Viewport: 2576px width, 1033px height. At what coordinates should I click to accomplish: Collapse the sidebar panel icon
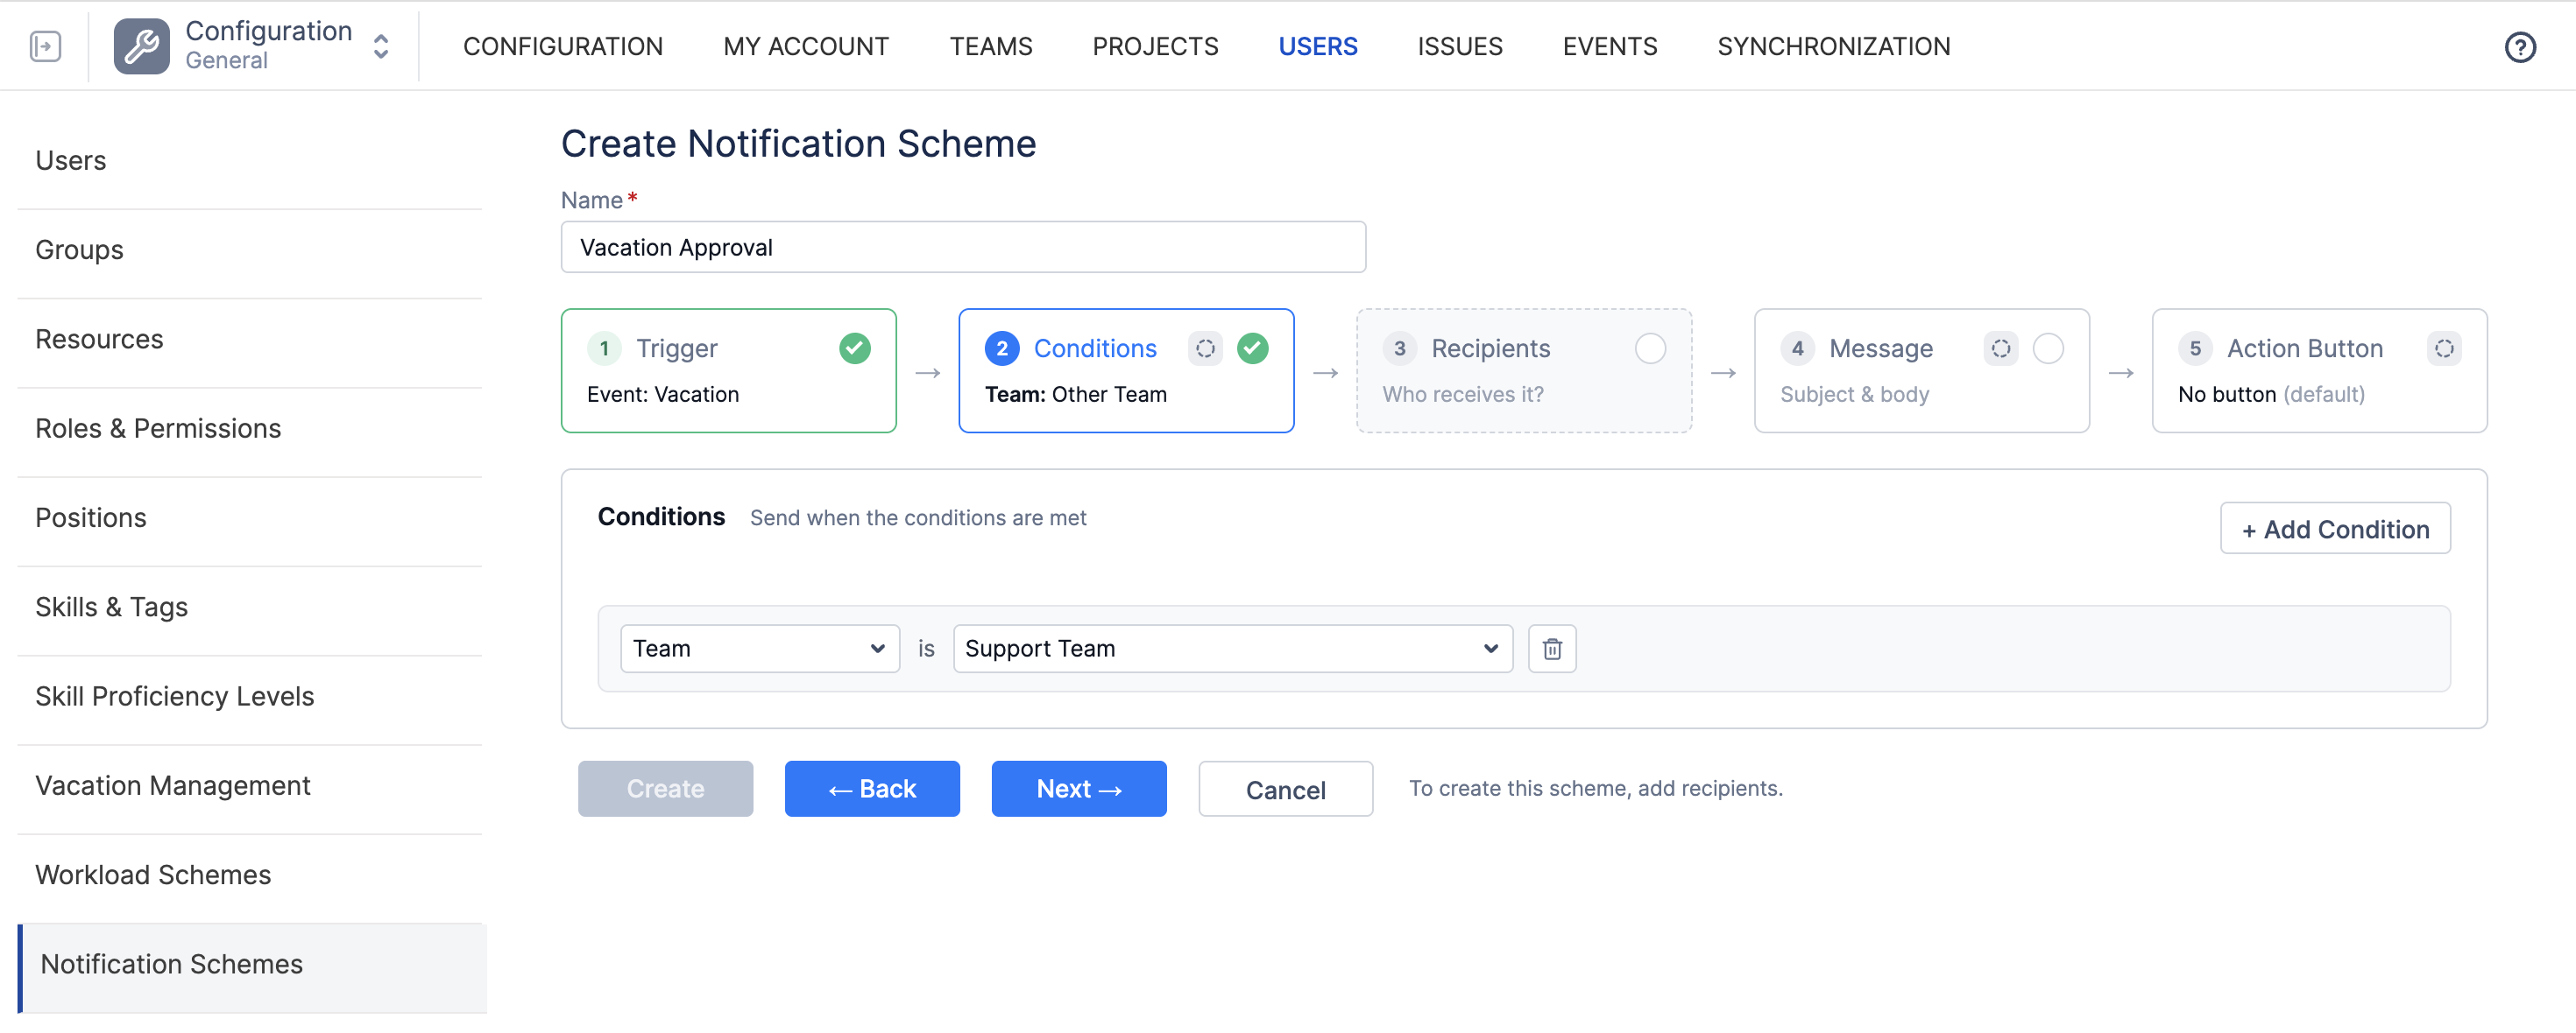pos(45,46)
